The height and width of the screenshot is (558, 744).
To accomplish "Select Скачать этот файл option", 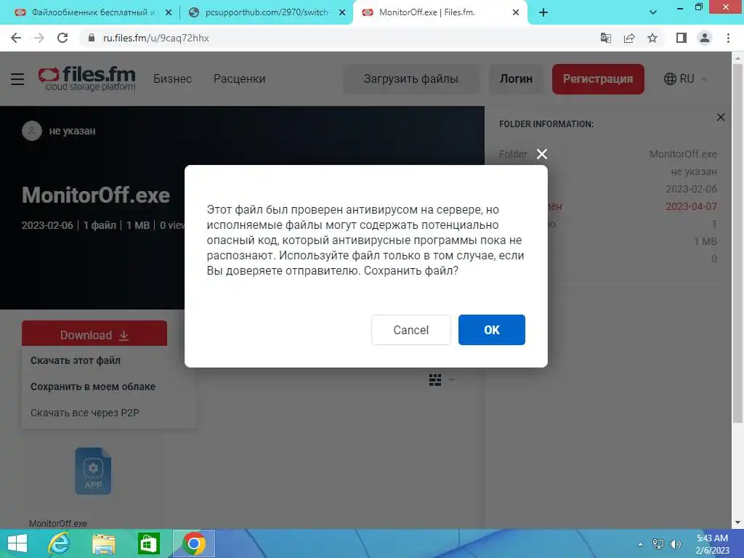I will click(x=76, y=360).
